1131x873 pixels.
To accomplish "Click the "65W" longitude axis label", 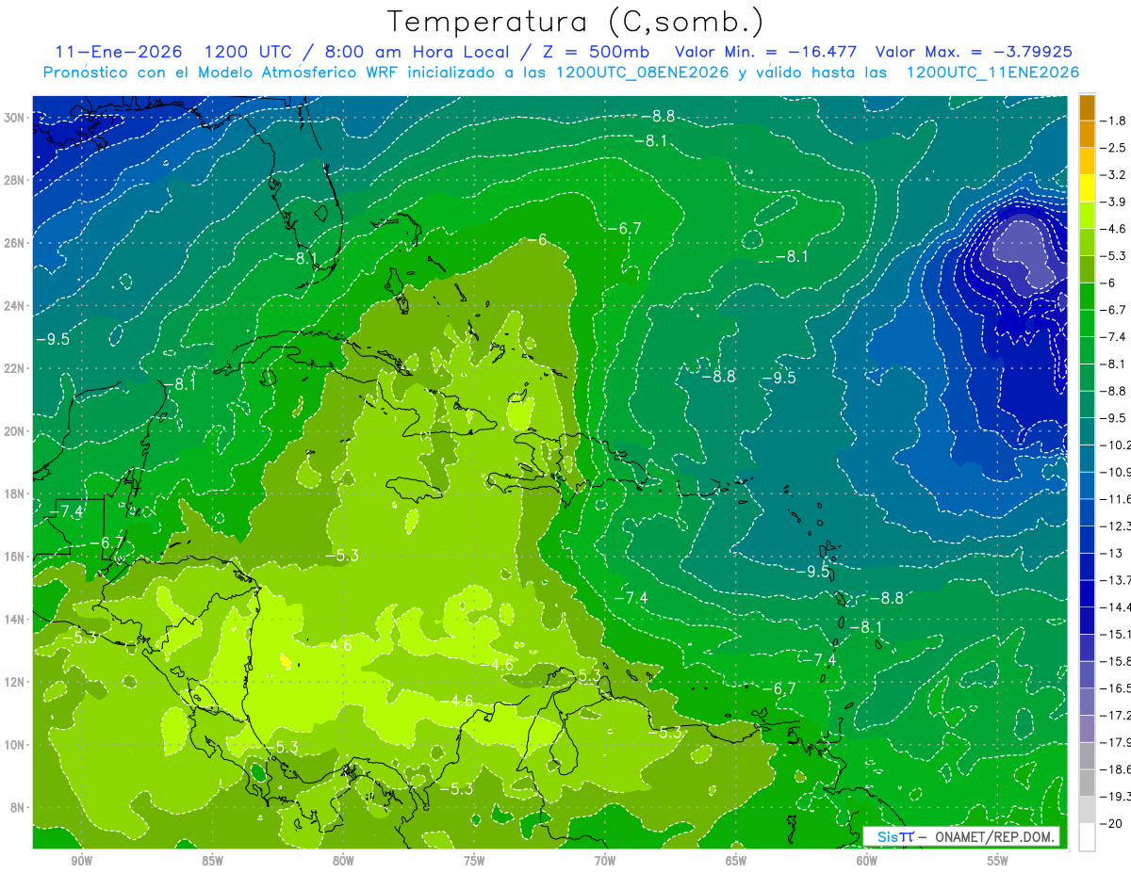I will 736,861.
